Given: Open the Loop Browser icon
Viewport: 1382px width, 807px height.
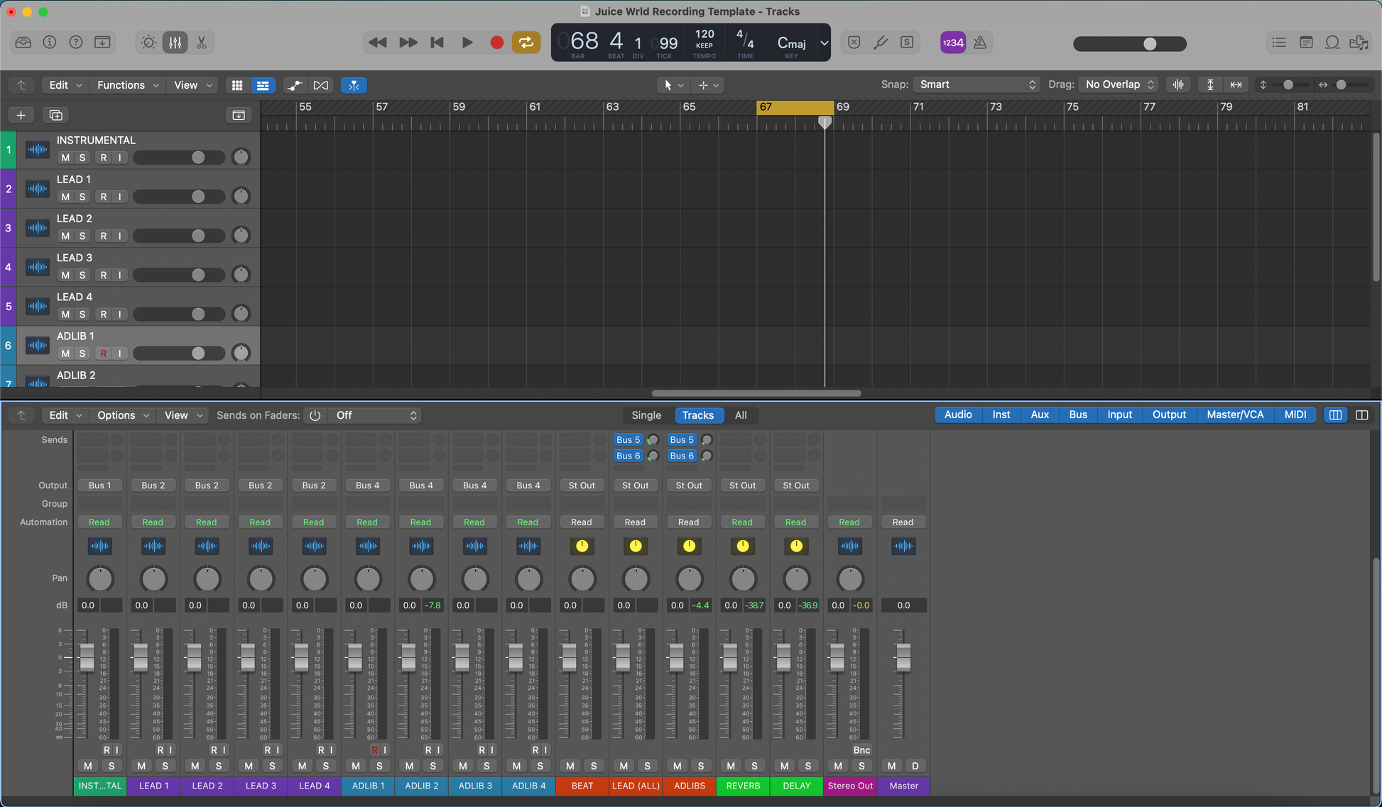Looking at the screenshot, I should pos(1332,43).
